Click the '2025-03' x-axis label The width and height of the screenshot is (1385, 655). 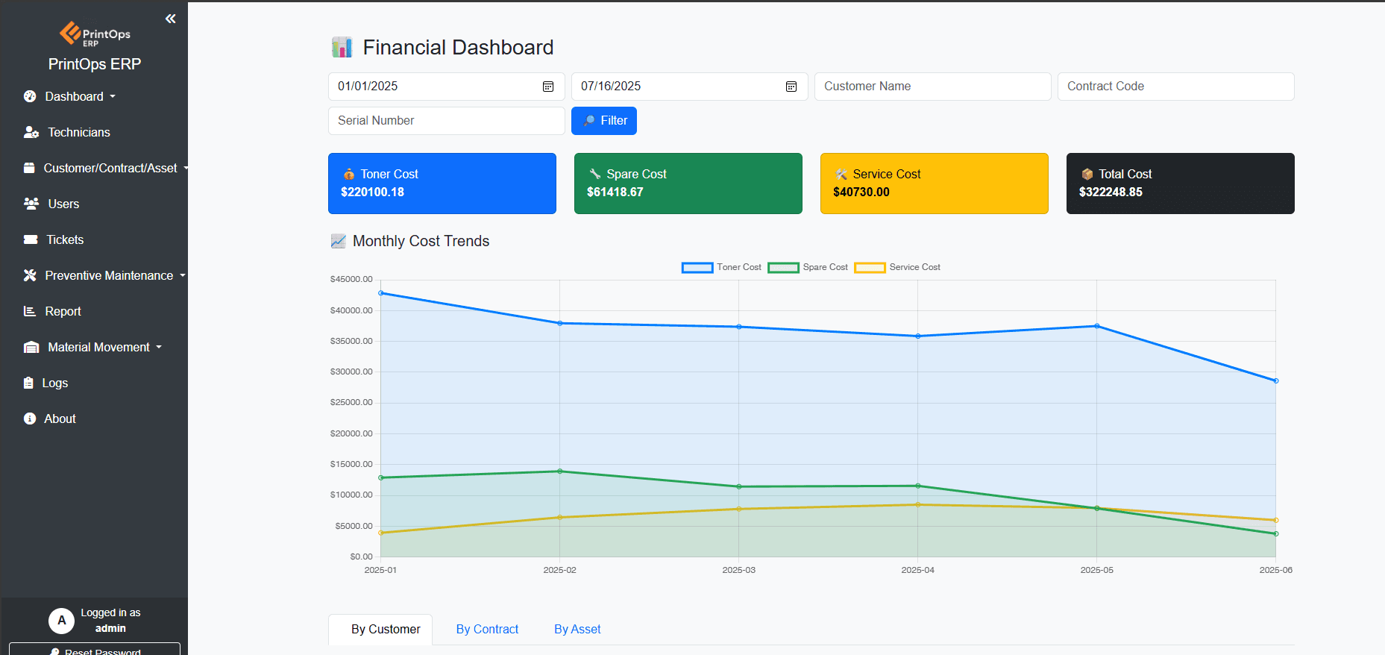tap(738, 570)
